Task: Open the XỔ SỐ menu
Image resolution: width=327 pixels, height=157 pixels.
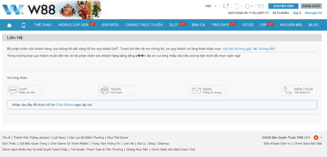Action: point(248,25)
